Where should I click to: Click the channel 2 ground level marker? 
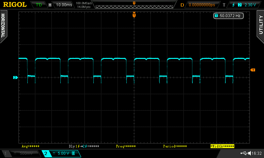(x=15, y=78)
